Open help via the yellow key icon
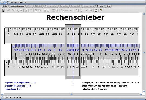 (x=101, y=10)
